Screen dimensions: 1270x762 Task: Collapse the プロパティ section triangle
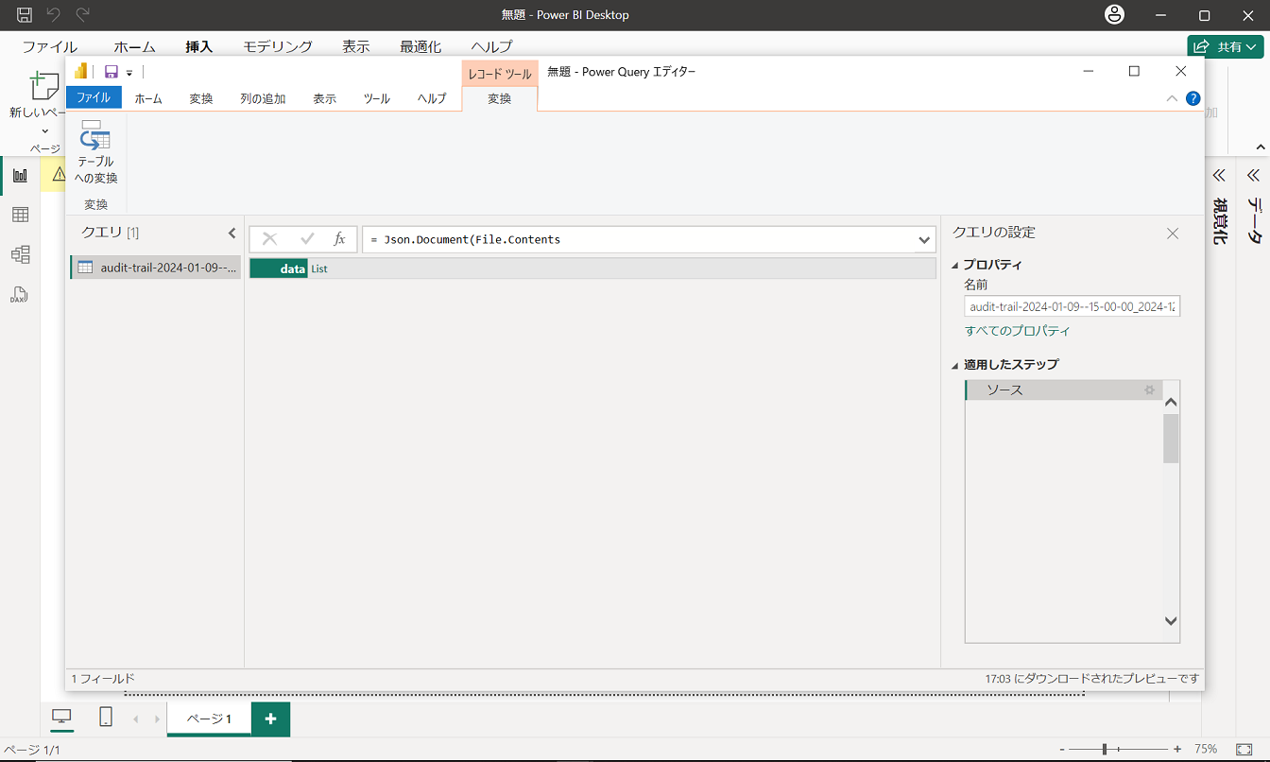[955, 266]
